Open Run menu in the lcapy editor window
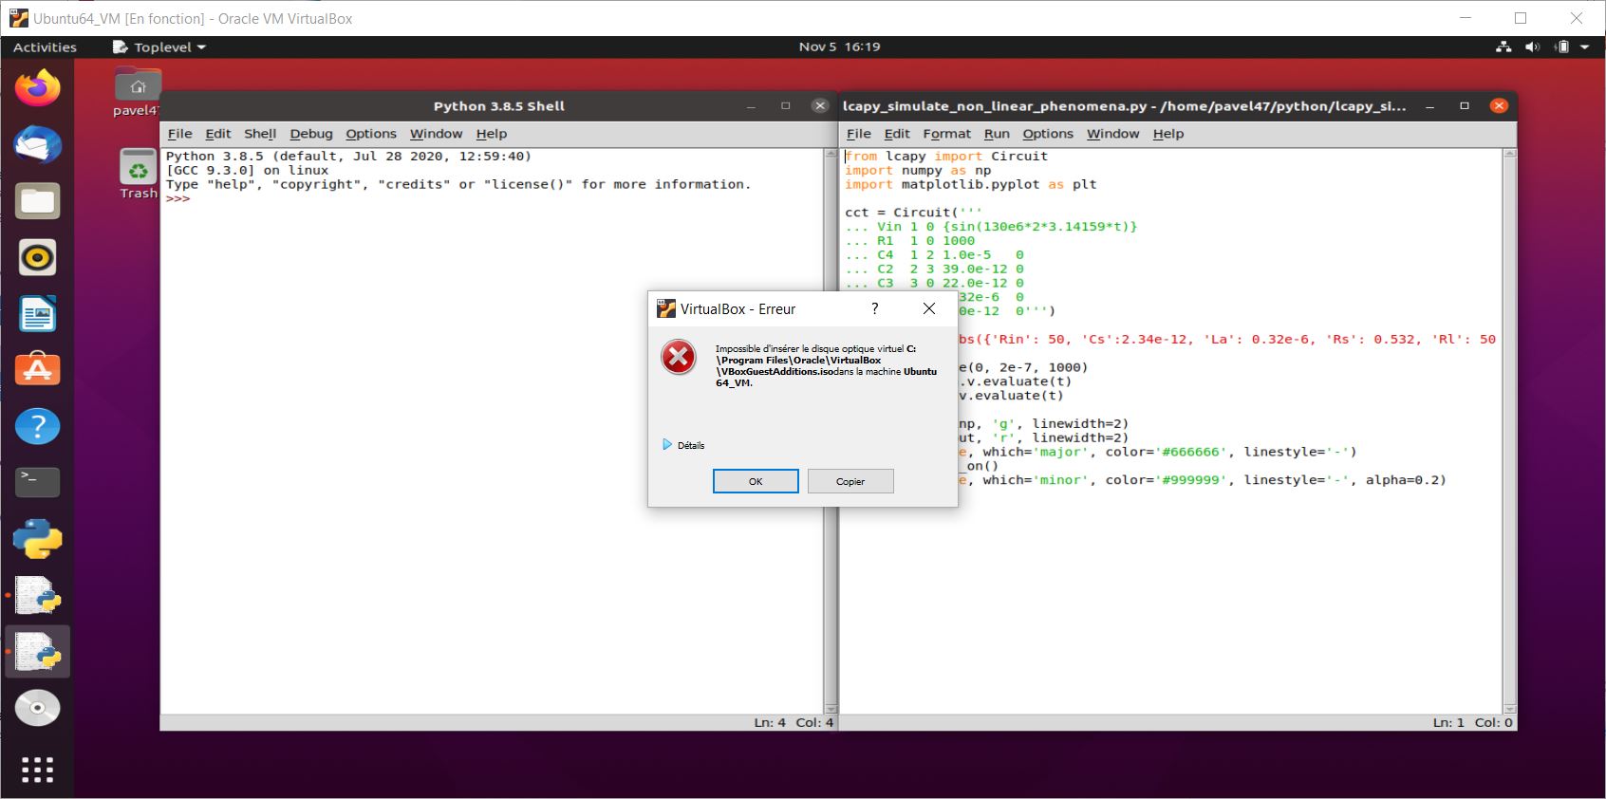 point(997,134)
